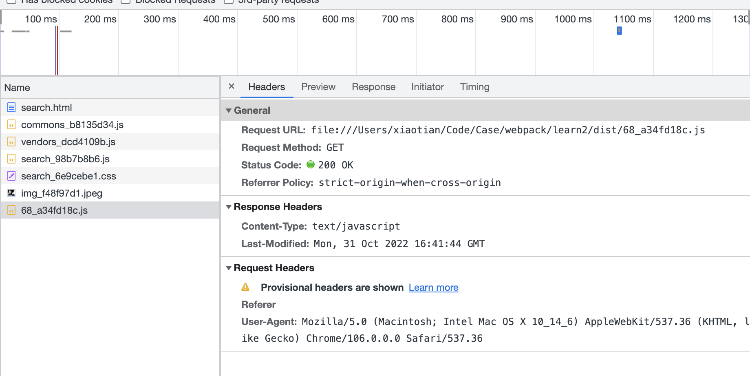Screen dimensions: 750x376
Task: Close the request details panel
Action: pyautogui.click(x=232, y=86)
